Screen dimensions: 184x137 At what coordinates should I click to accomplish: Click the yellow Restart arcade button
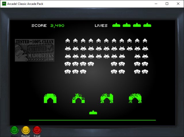pyautogui.click(x=26, y=130)
